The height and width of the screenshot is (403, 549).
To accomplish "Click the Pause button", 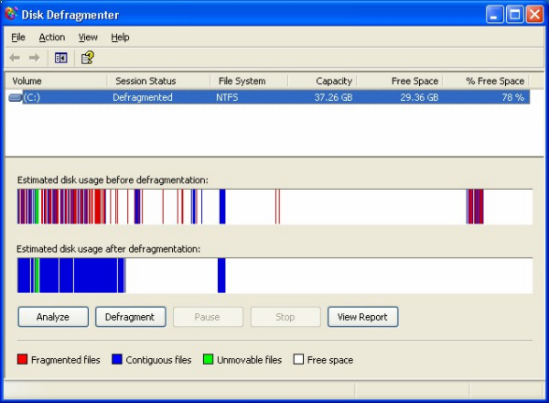I will coord(208,317).
